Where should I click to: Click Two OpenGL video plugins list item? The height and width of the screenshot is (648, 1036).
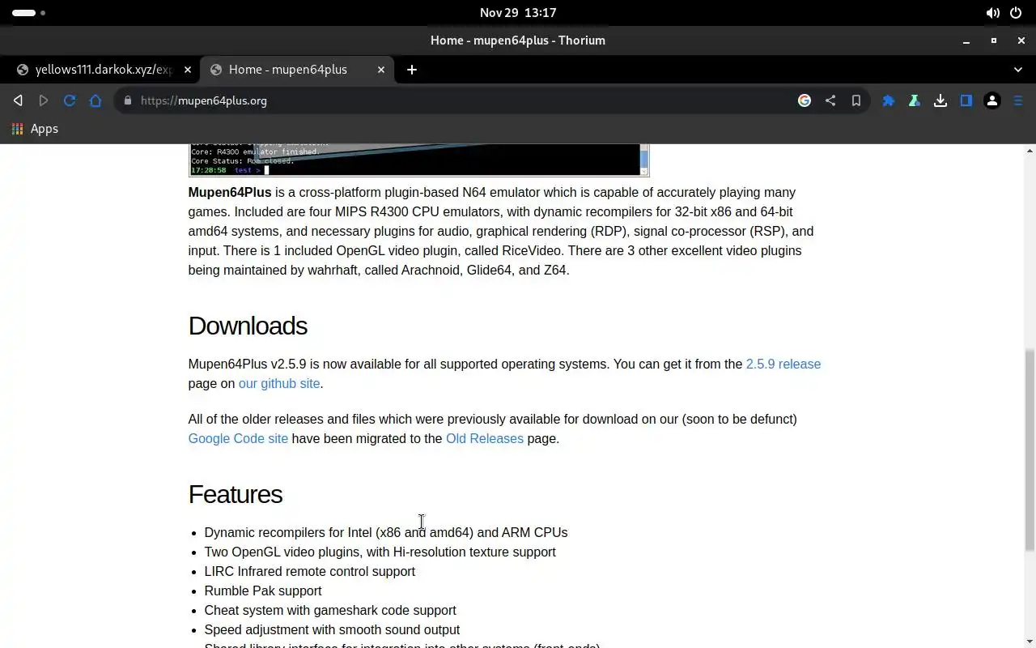click(x=380, y=552)
